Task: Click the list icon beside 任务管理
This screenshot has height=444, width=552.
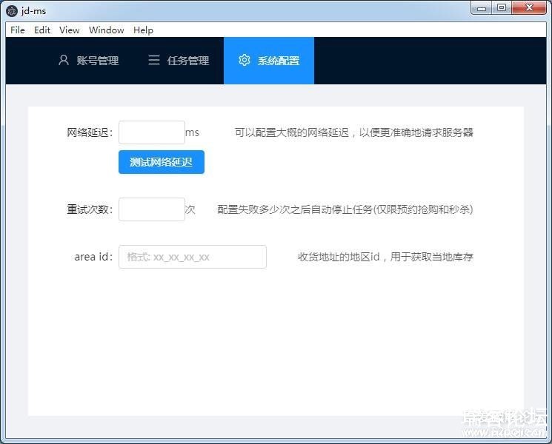Action: 154,60
